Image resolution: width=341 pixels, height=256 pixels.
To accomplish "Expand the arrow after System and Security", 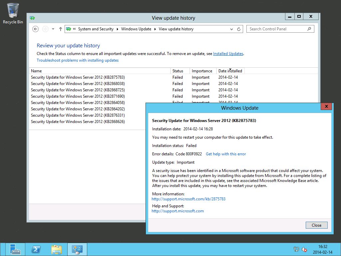I will coord(118,29).
